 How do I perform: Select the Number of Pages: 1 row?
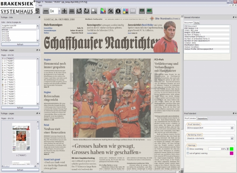[x=207, y=35]
